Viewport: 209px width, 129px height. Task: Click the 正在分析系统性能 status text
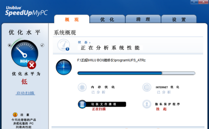click(x=110, y=48)
